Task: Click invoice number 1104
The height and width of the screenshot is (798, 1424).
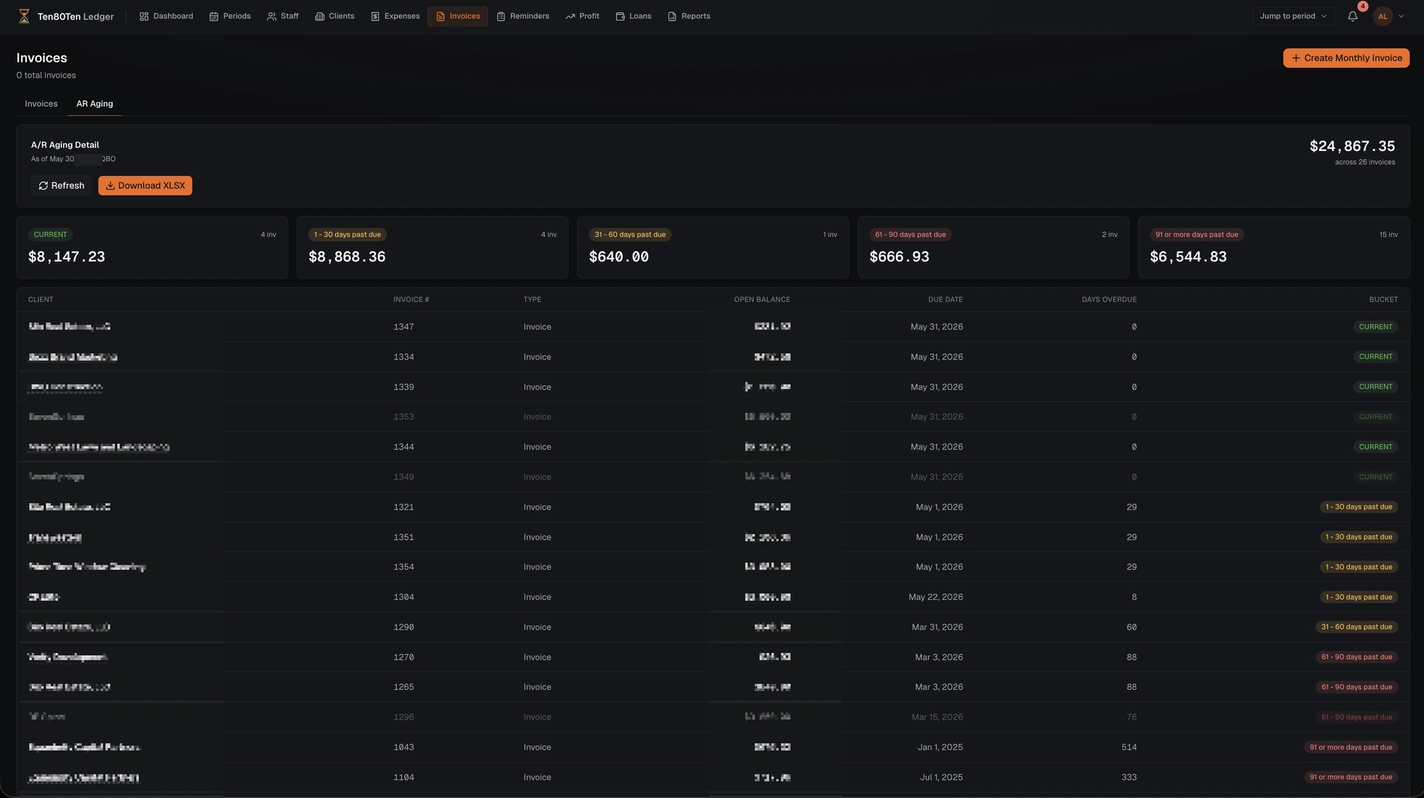Action: [x=403, y=777]
